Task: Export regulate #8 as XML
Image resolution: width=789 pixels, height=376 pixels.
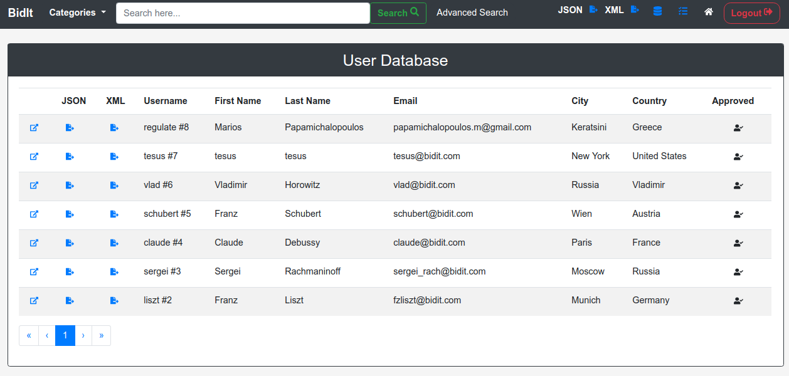Action: 114,128
